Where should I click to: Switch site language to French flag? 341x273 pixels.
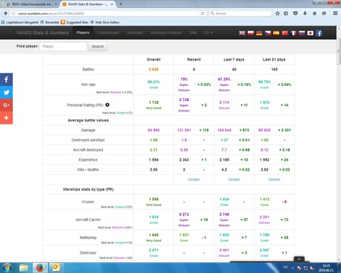click(x=293, y=33)
